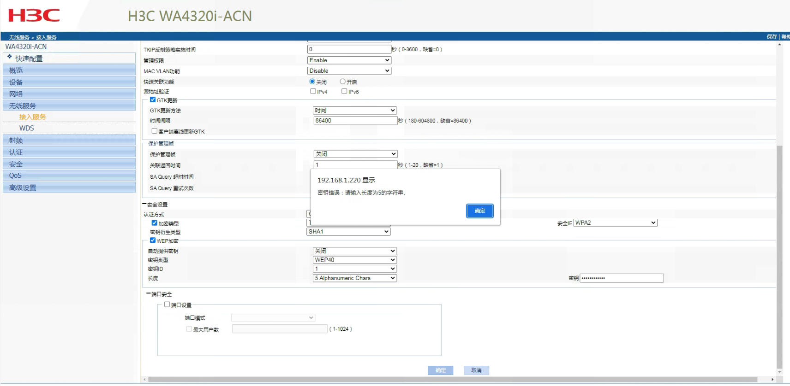Open the 密钥ID dropdown
This screenshot has width=790, height=386.
point(355,269)
